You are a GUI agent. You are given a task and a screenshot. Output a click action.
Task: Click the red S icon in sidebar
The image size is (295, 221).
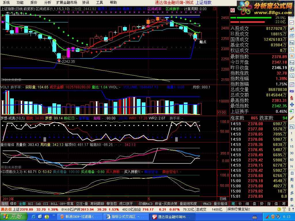[x=292, y=98]
